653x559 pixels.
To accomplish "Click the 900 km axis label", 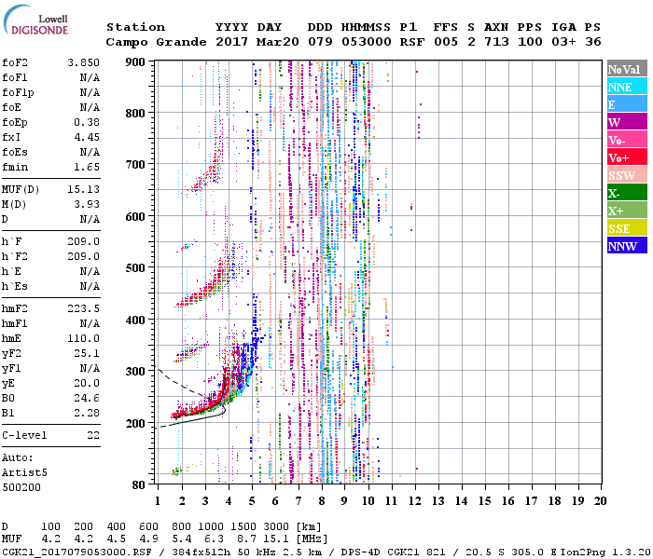I will pyautogui.click(x=135, y=62).
